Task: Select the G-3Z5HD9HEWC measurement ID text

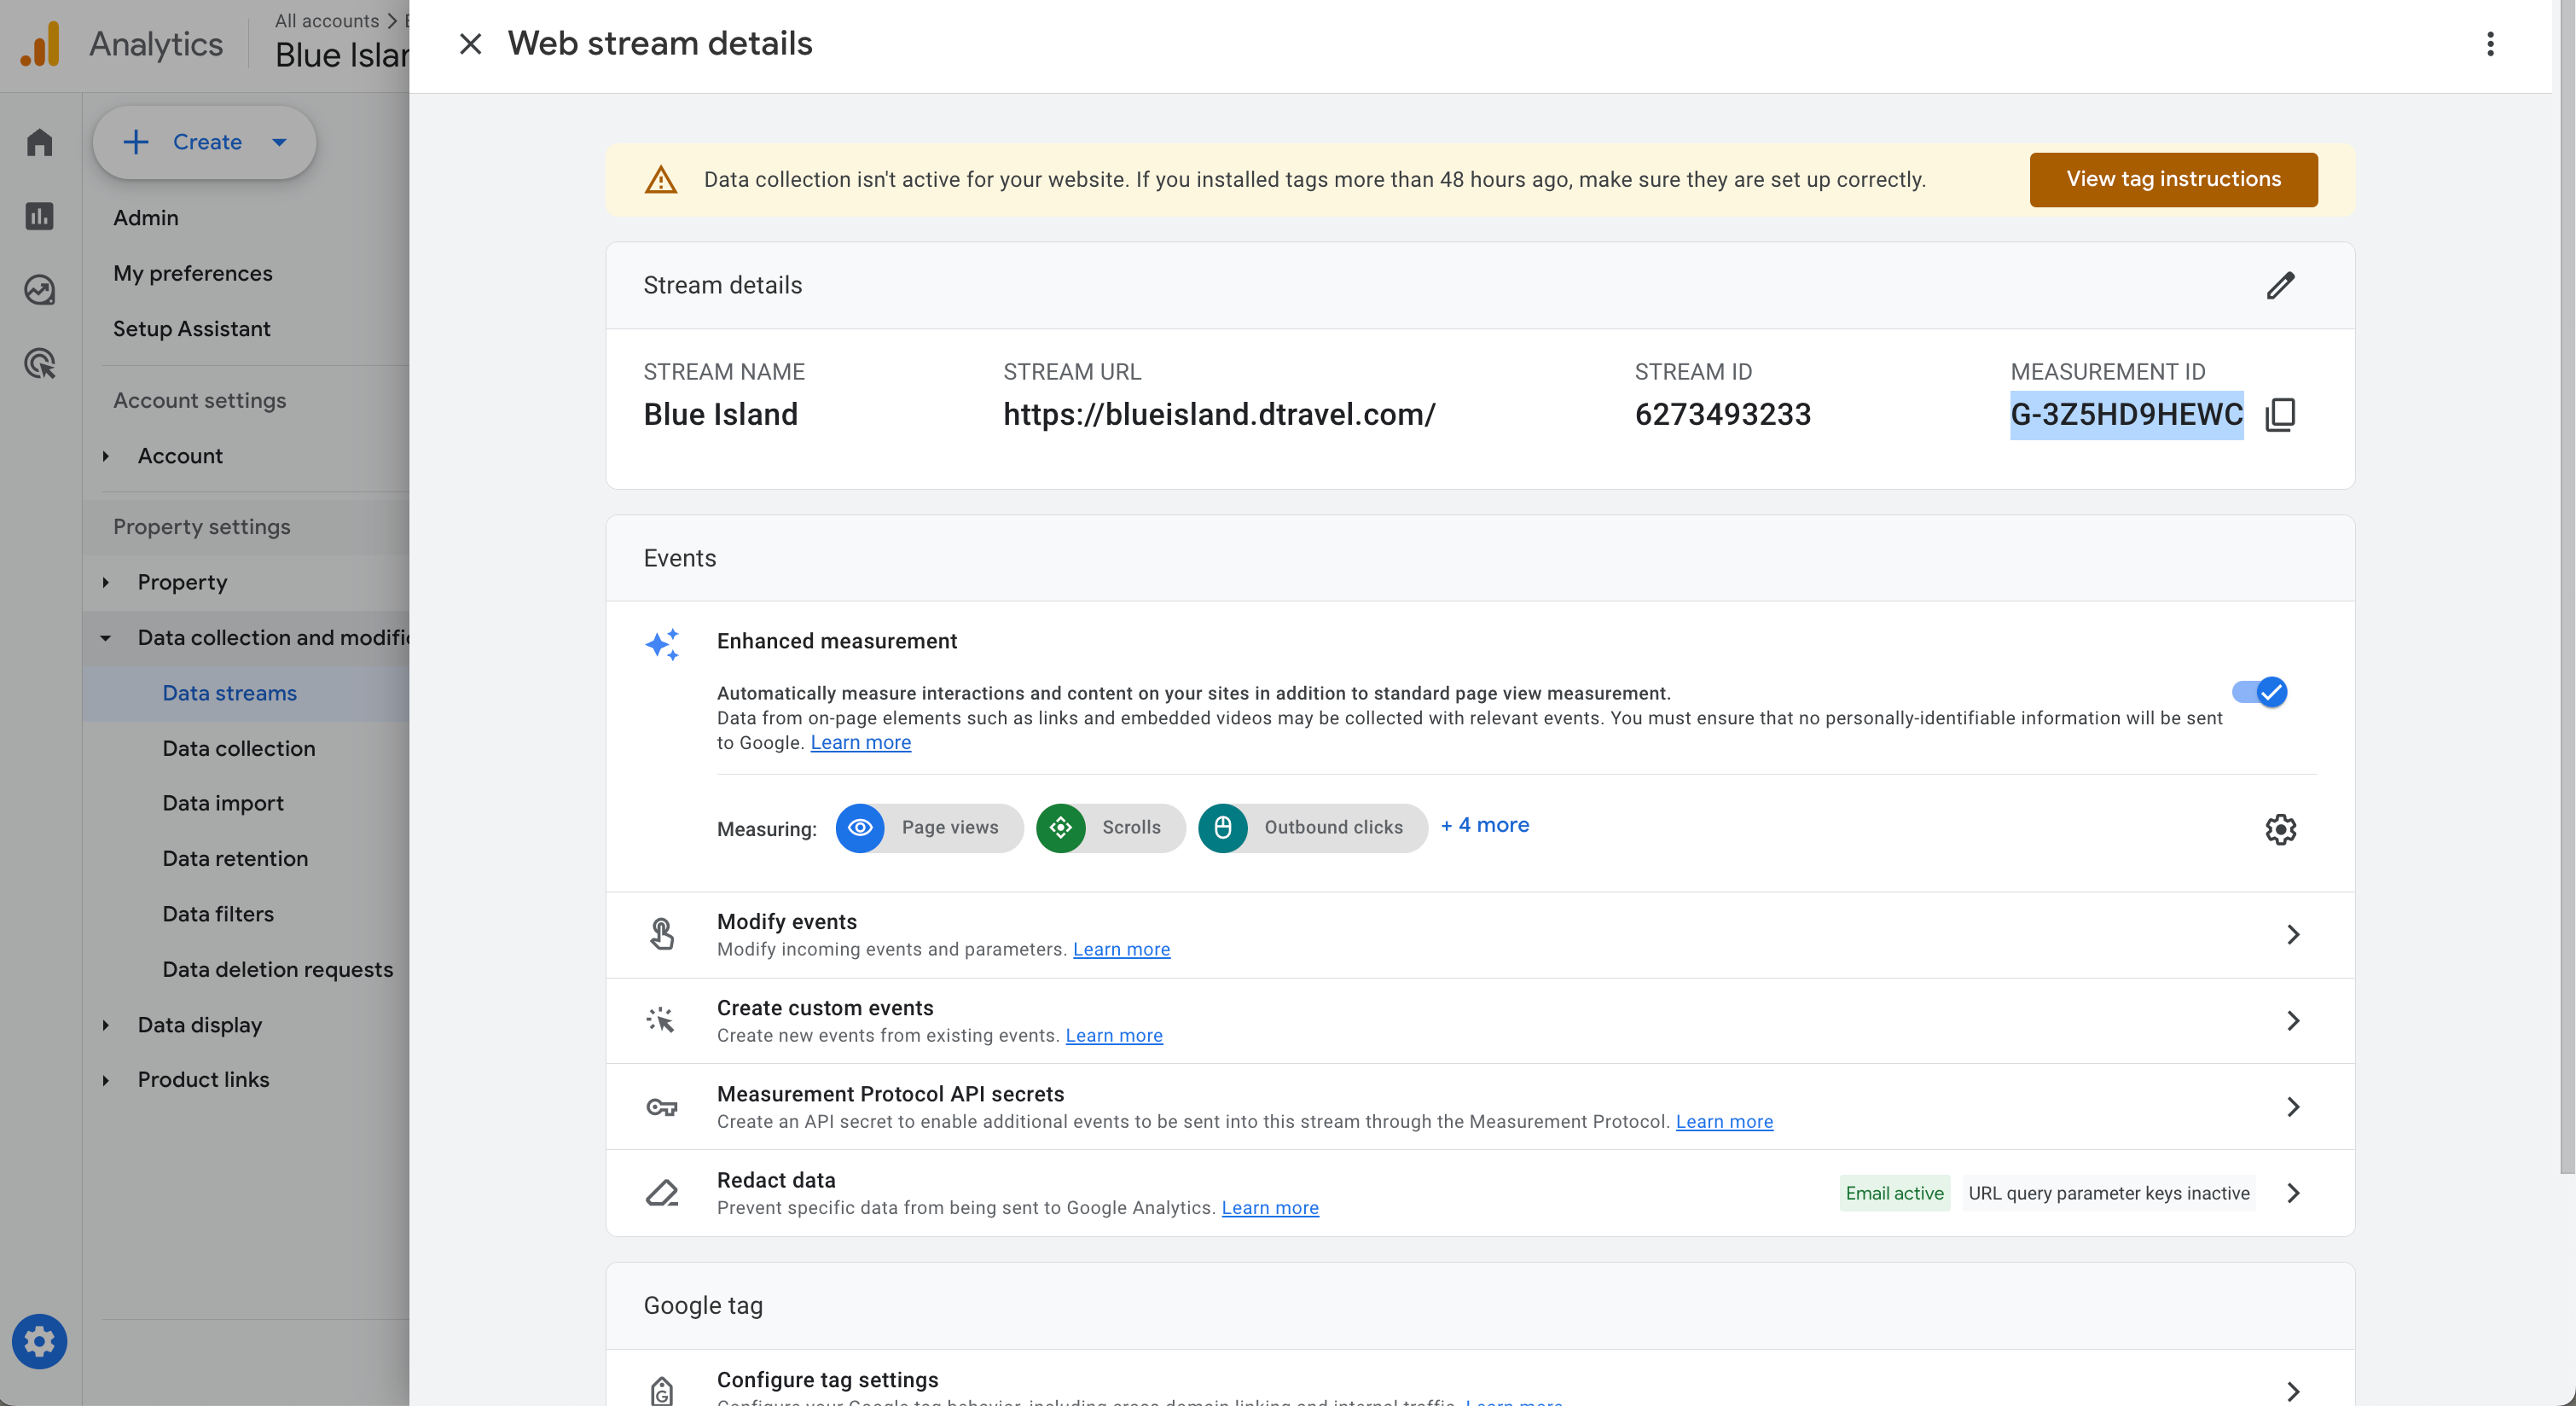Action: coord(2126,414)
